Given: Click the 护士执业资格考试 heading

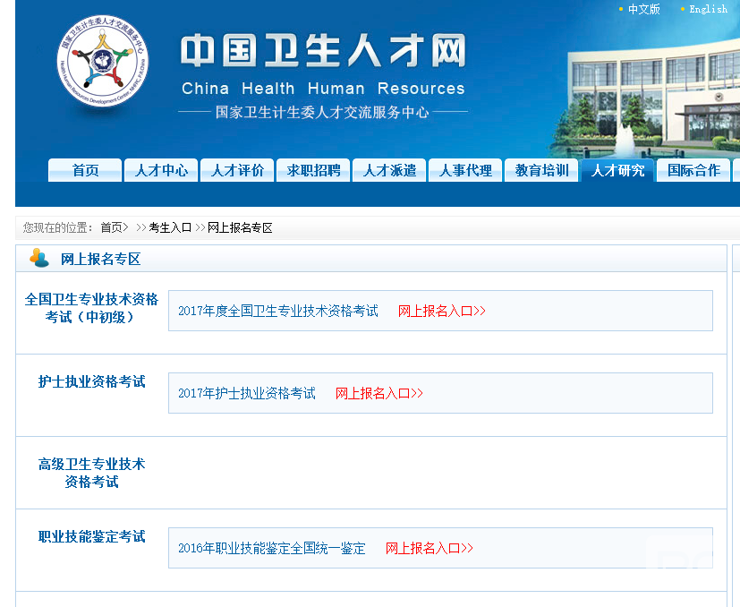Looking at the screenshot, I should (x=91, y=381).
